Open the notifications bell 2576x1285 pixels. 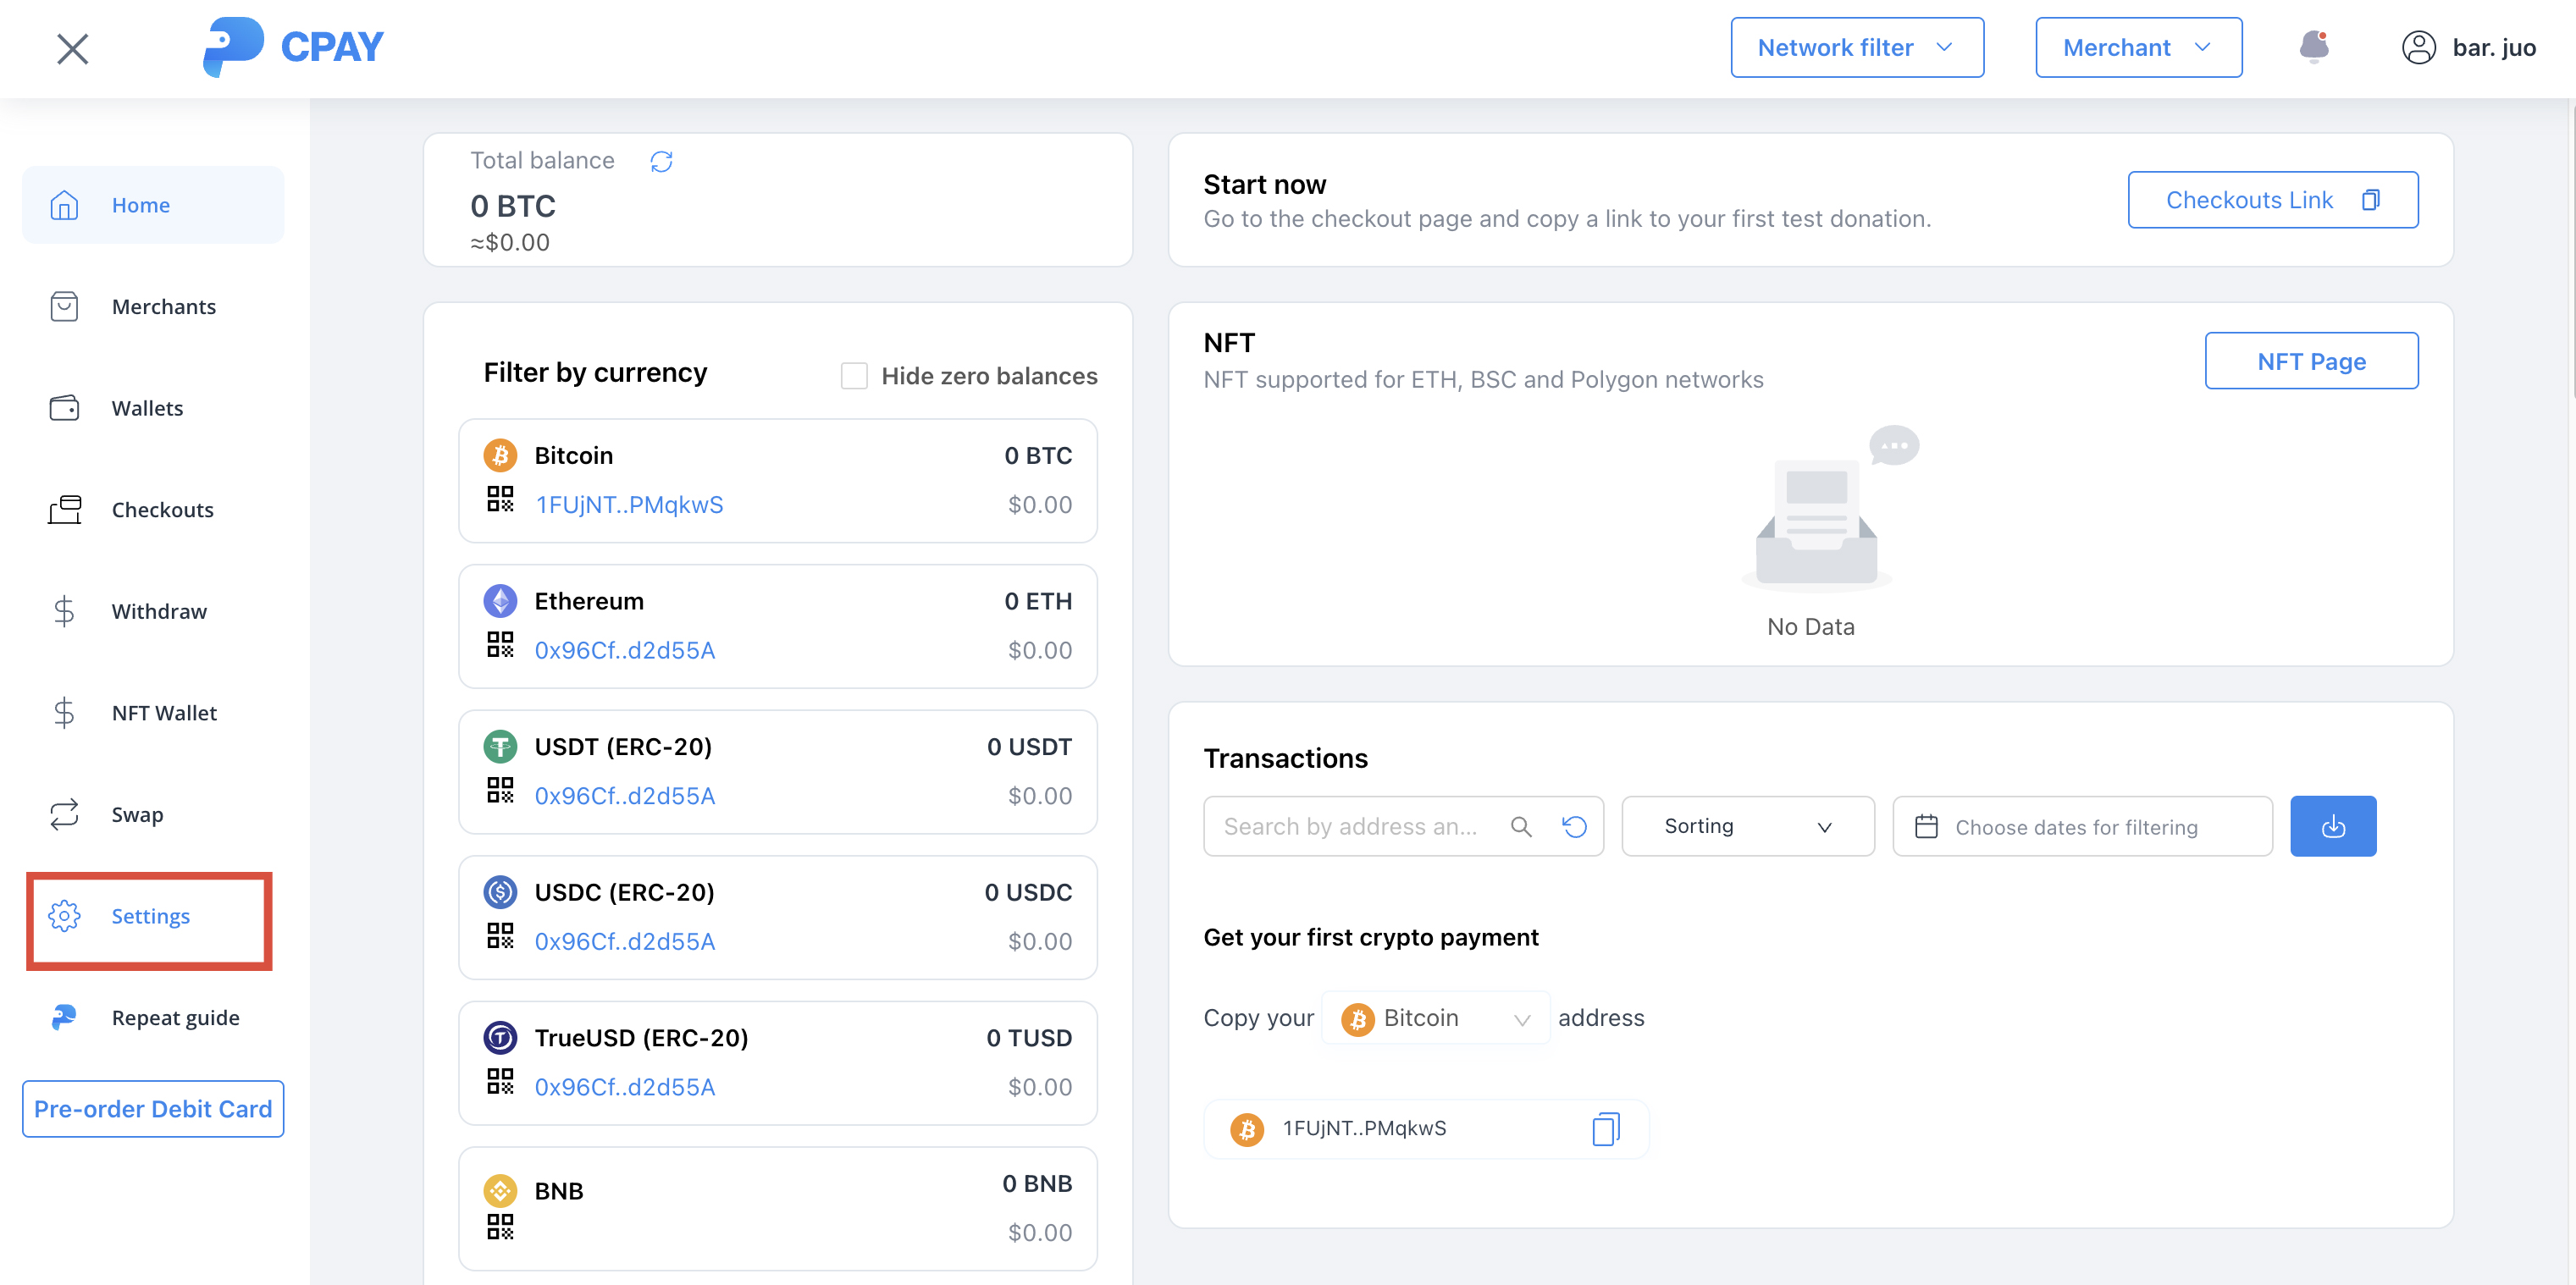(2314, 47)
